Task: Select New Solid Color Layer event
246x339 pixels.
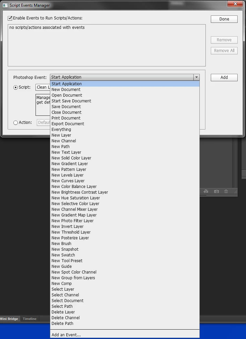Action: 125,158
